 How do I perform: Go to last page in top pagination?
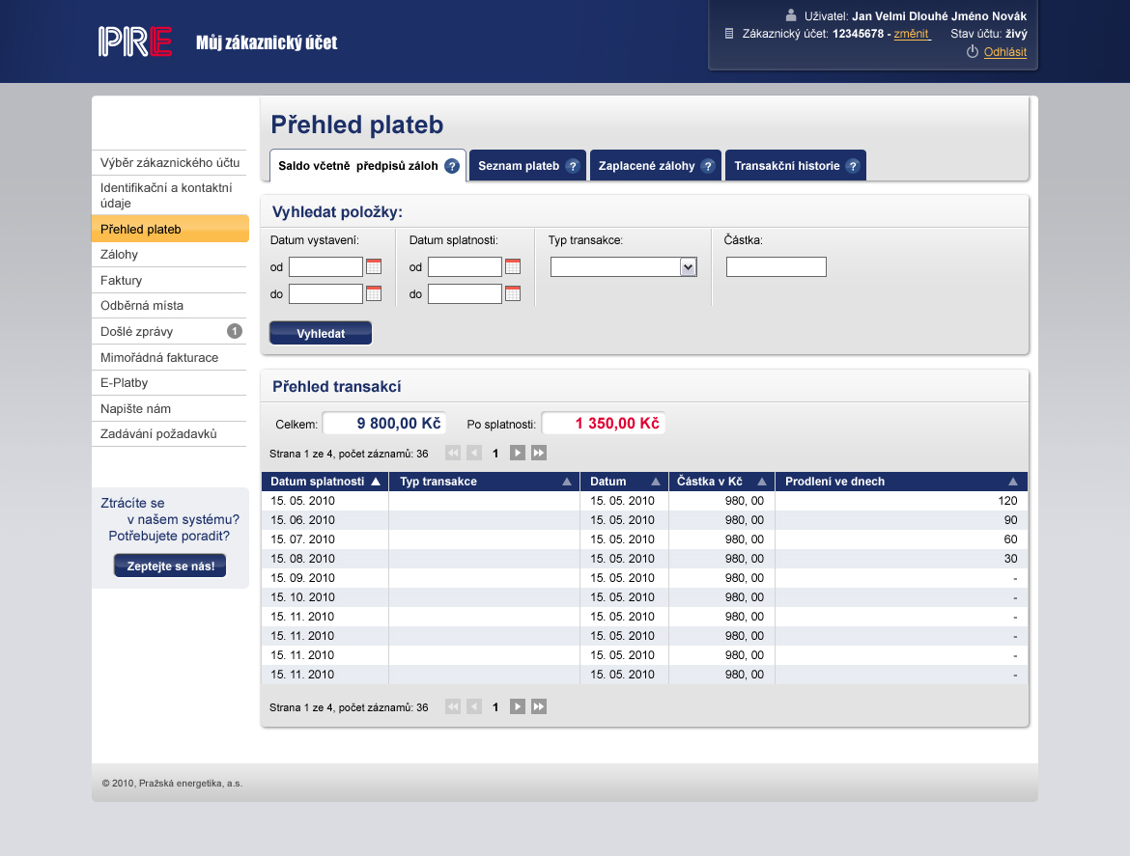[x=539, y=453]
